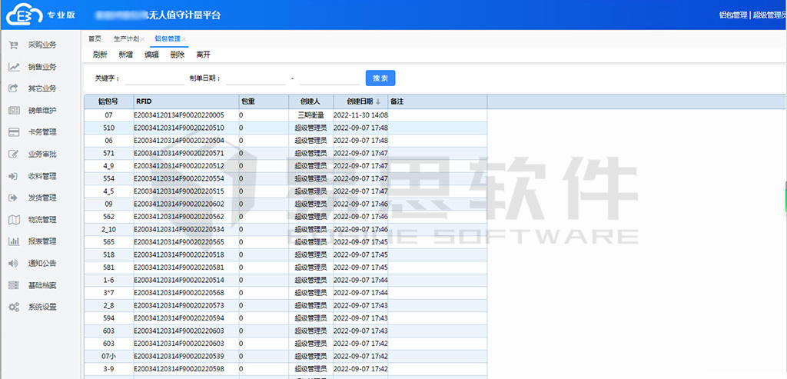Open 系统设置 via the gears icon
This screenshot has width=787, height=379.
pos(13,308)
